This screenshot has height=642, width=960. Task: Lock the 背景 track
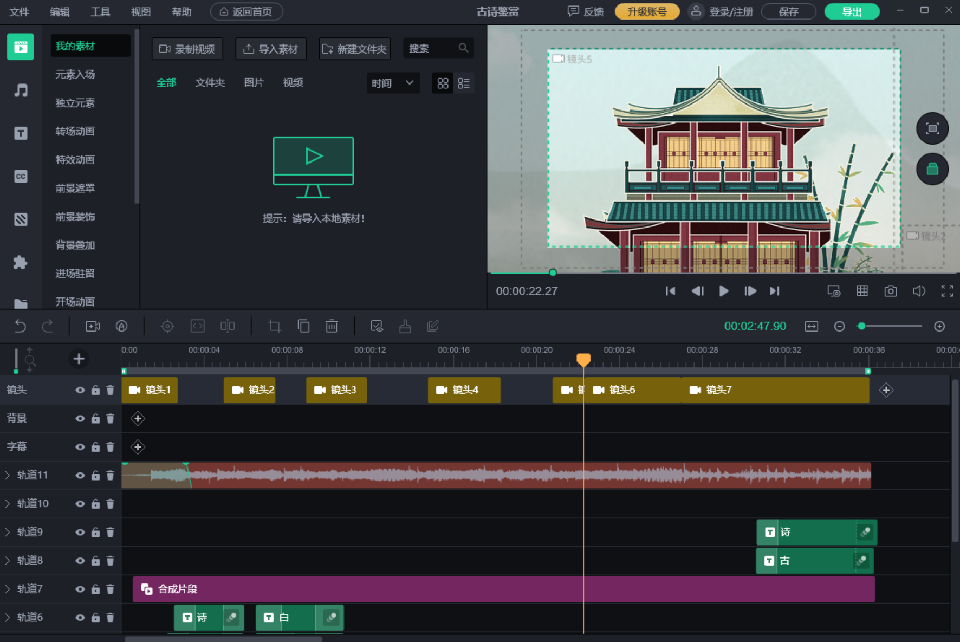(95, 418)
